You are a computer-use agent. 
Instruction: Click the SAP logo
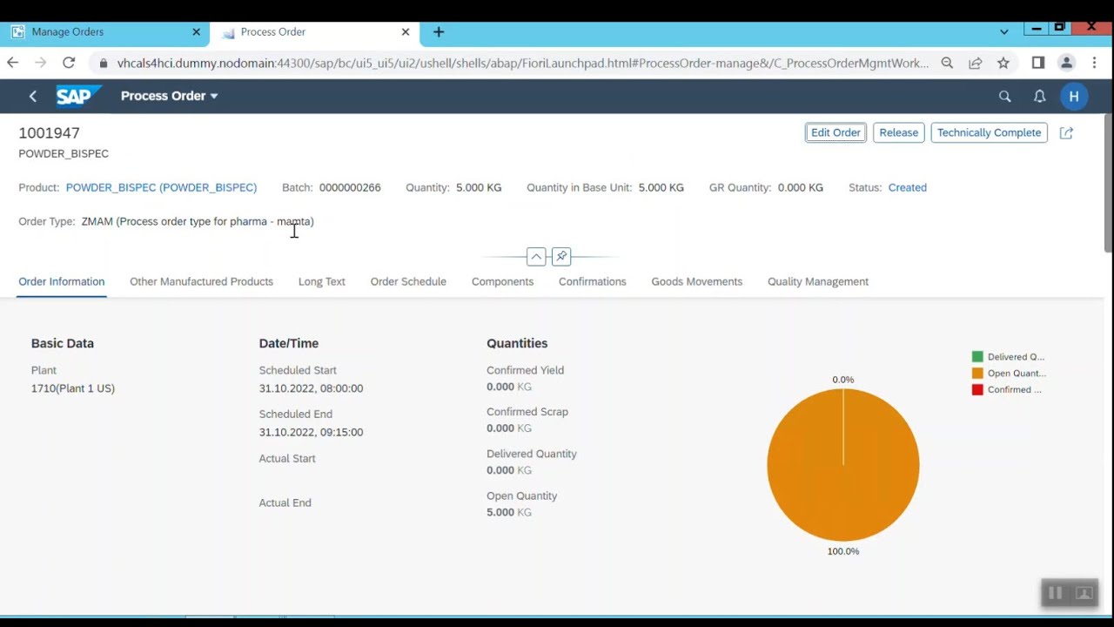coord(78,96)
